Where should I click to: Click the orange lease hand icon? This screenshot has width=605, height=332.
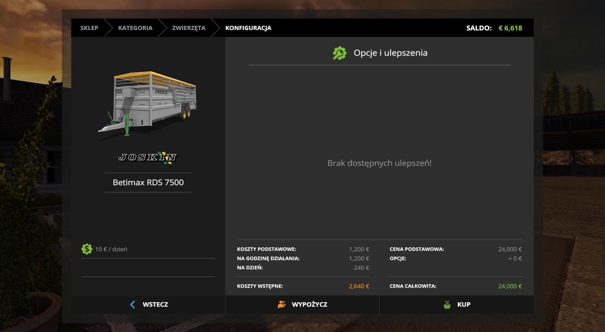[282, 304]
